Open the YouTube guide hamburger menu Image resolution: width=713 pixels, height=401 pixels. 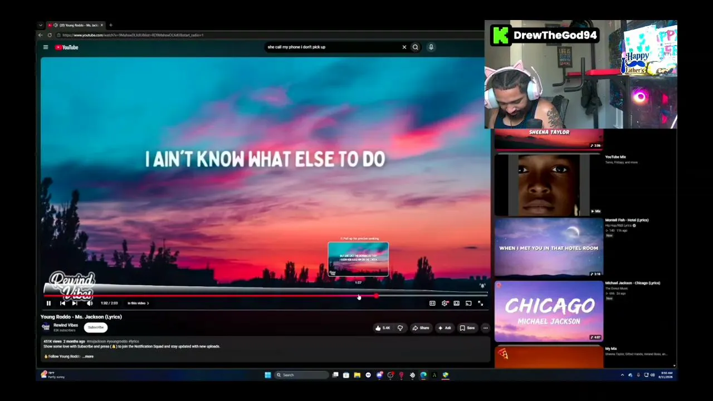click(x=46, y=47)
